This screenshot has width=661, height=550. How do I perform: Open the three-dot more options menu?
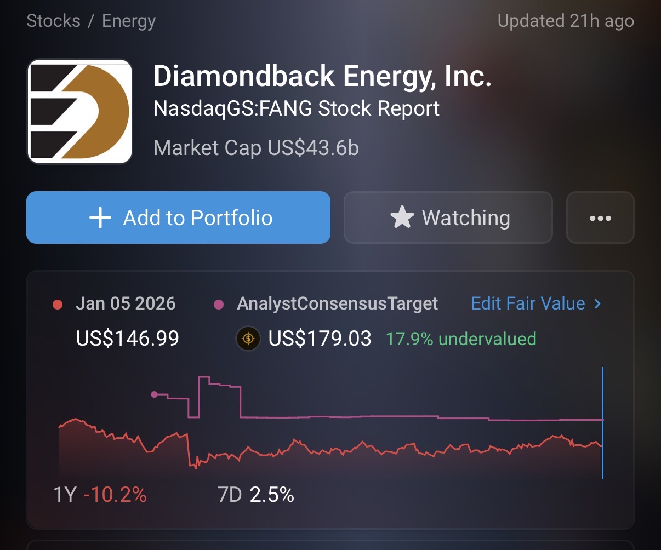(600, 217)
